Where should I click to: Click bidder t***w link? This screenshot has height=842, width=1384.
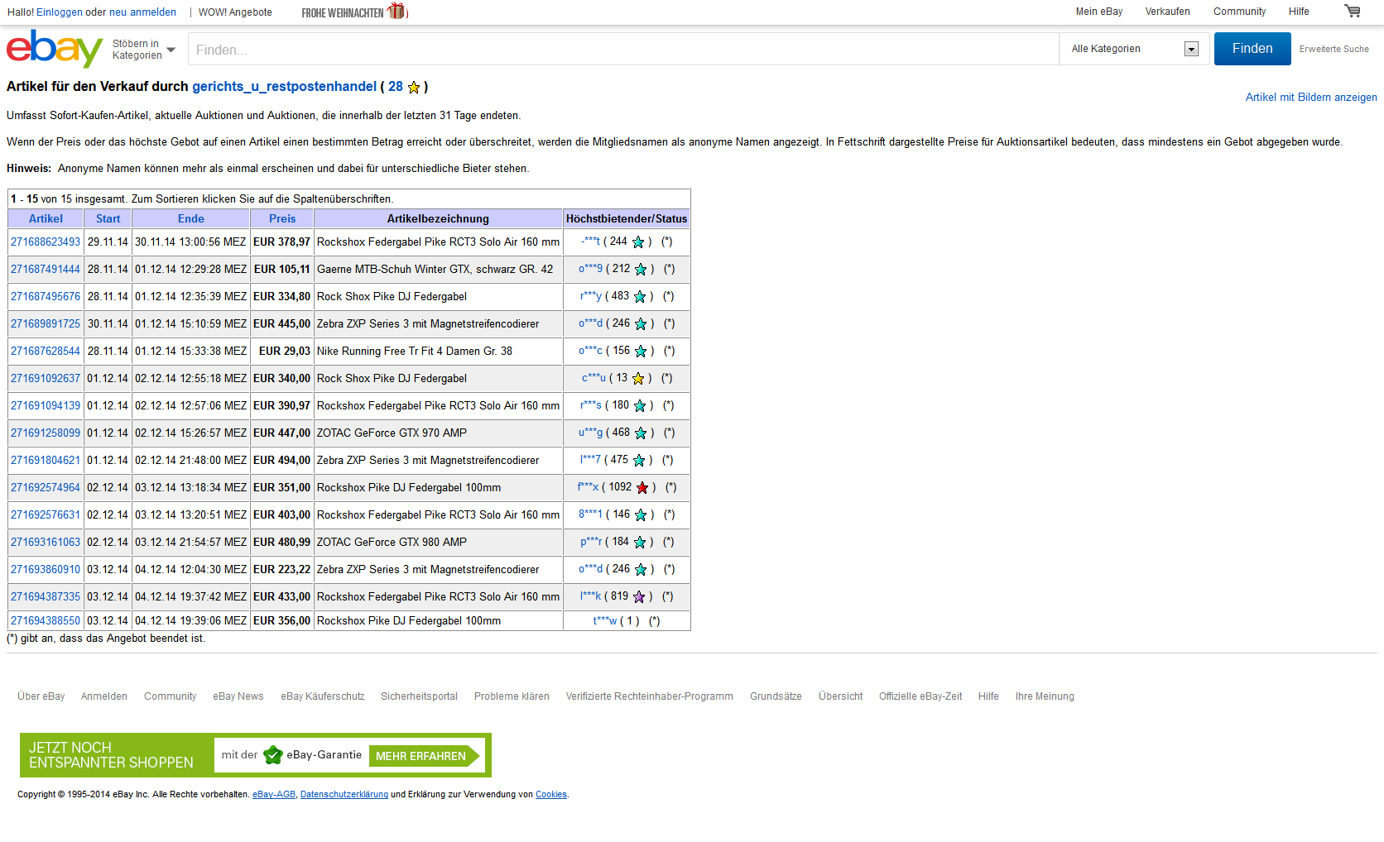(605, 620)
